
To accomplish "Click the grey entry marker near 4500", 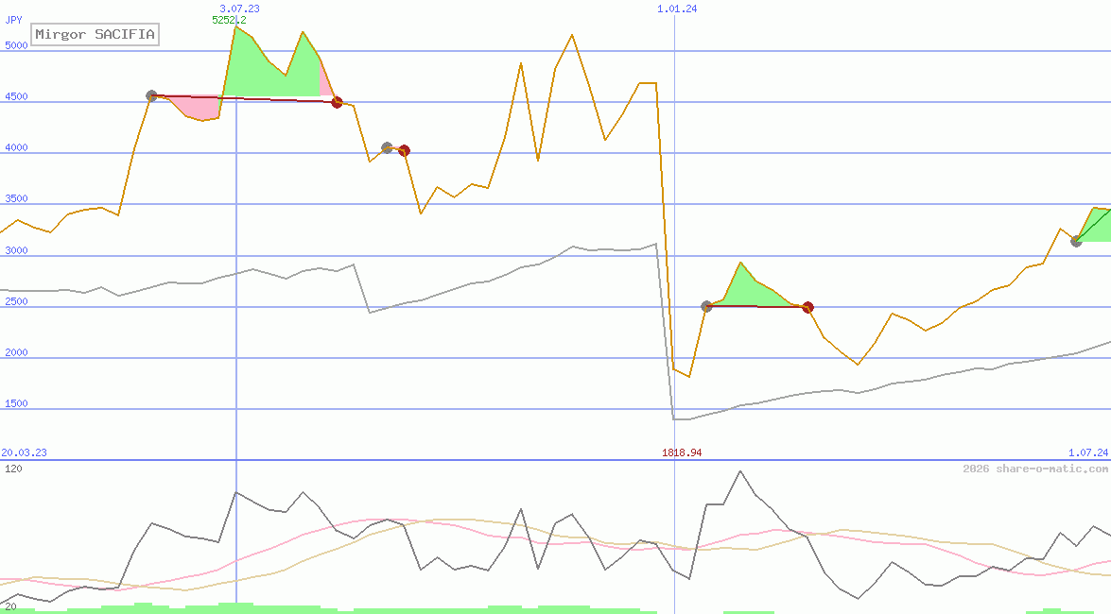I will pyautogui.click(x=151, y=95).
